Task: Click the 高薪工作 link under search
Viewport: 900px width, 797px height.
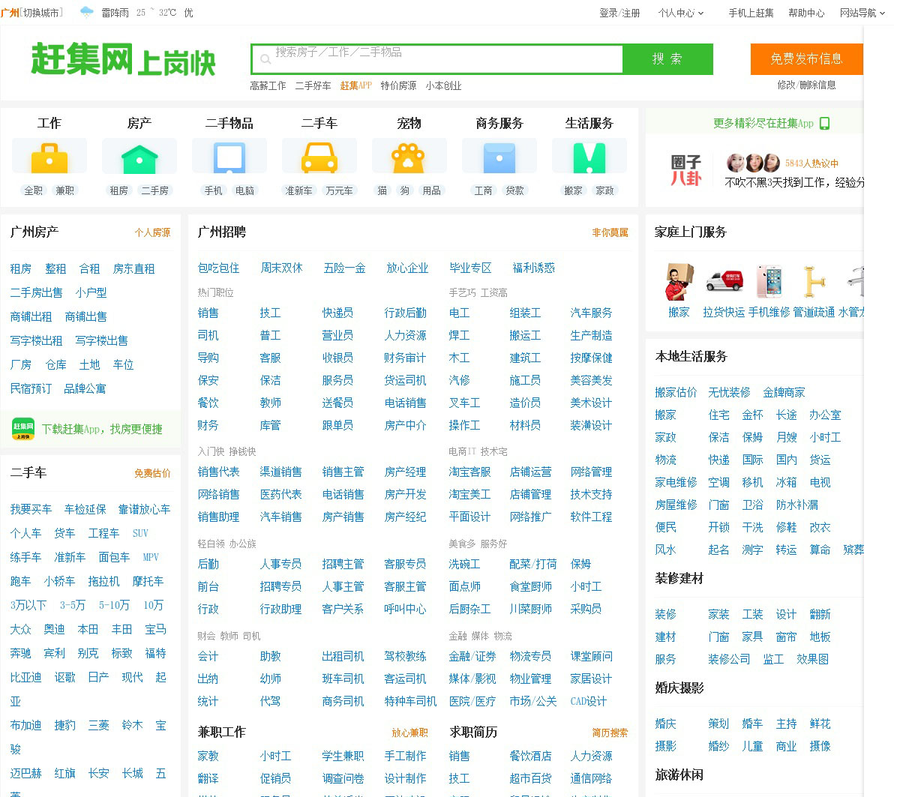Action: pos(268,85)
